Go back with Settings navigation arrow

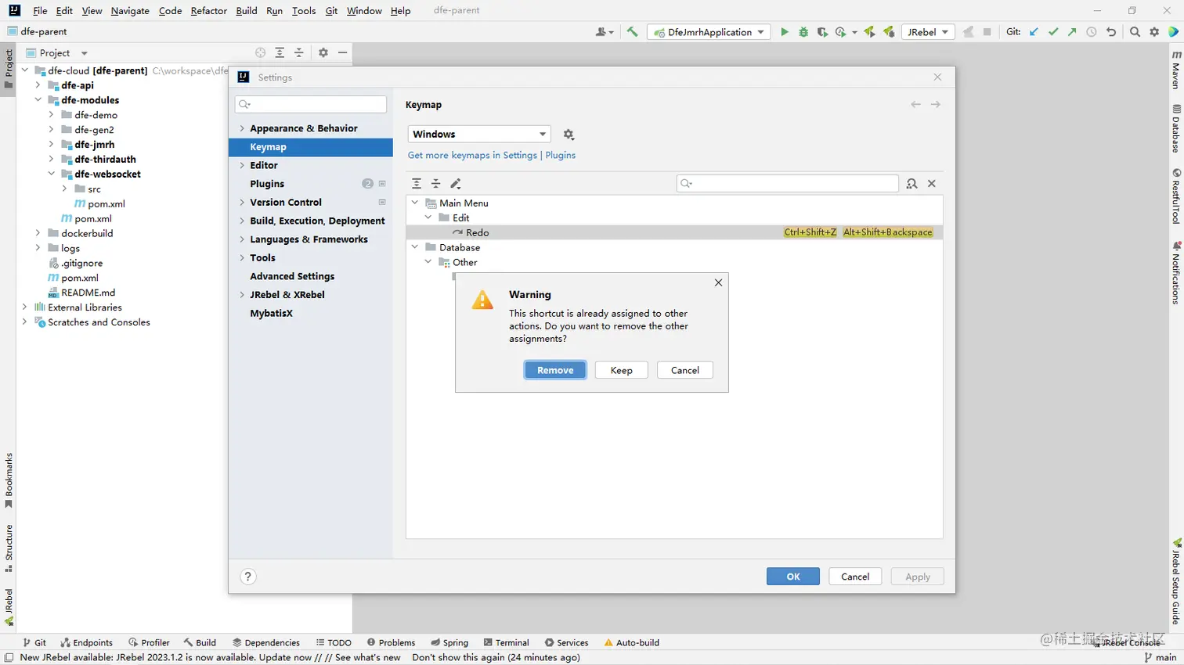tap(915, 104)
